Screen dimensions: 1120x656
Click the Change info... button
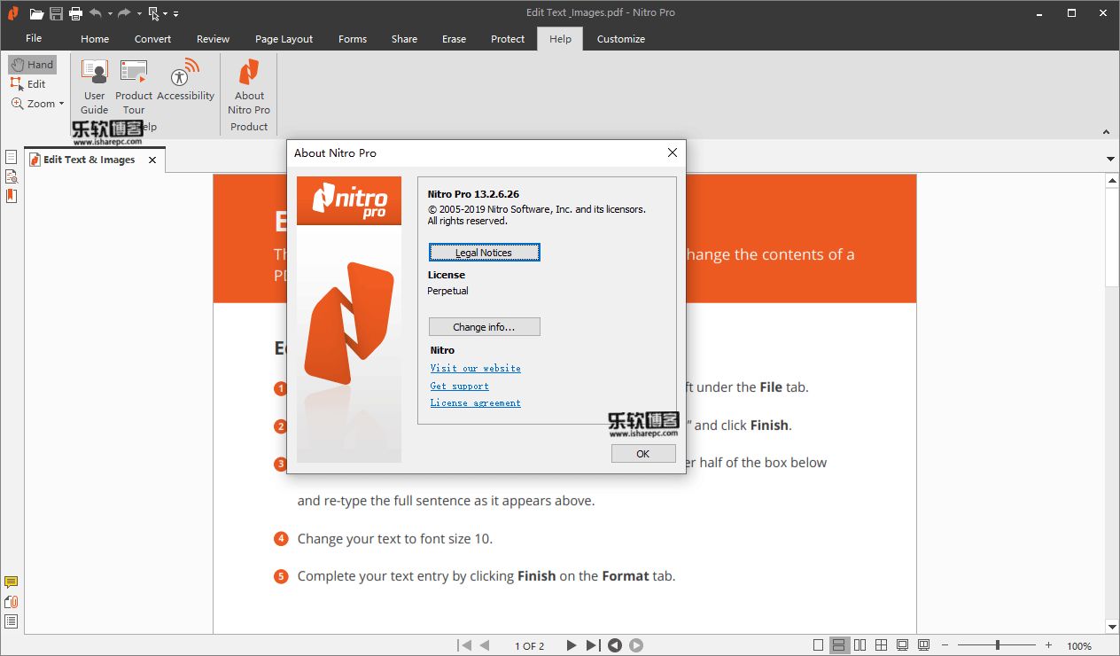(x=484, y=327)
